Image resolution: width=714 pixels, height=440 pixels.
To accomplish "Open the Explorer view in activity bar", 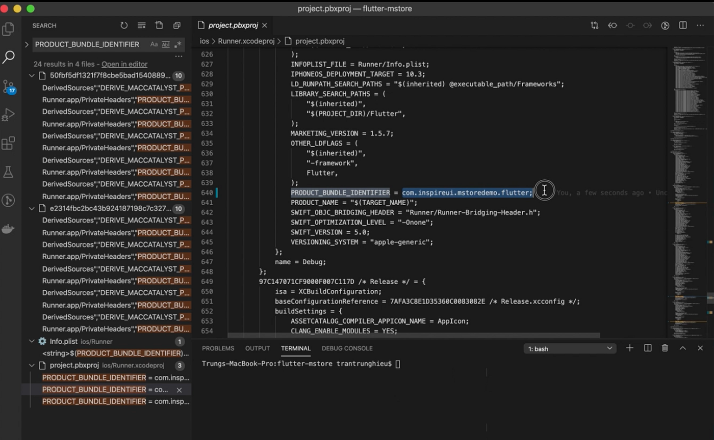I will tap(8, 29).
